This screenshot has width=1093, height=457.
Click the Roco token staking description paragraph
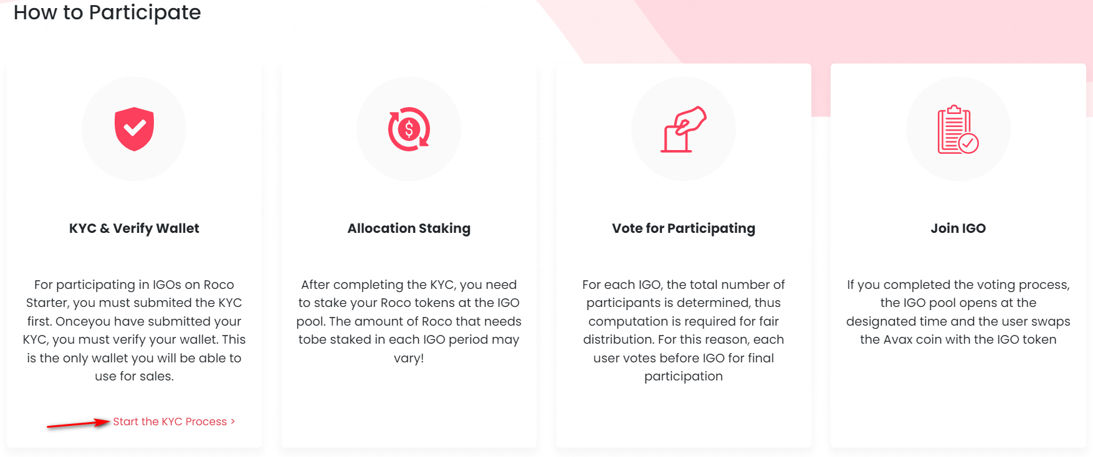[409, 321]
